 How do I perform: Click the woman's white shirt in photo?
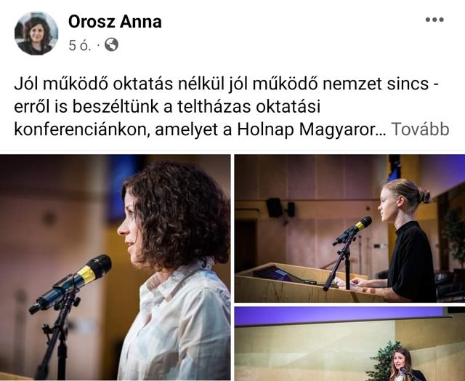175,321
